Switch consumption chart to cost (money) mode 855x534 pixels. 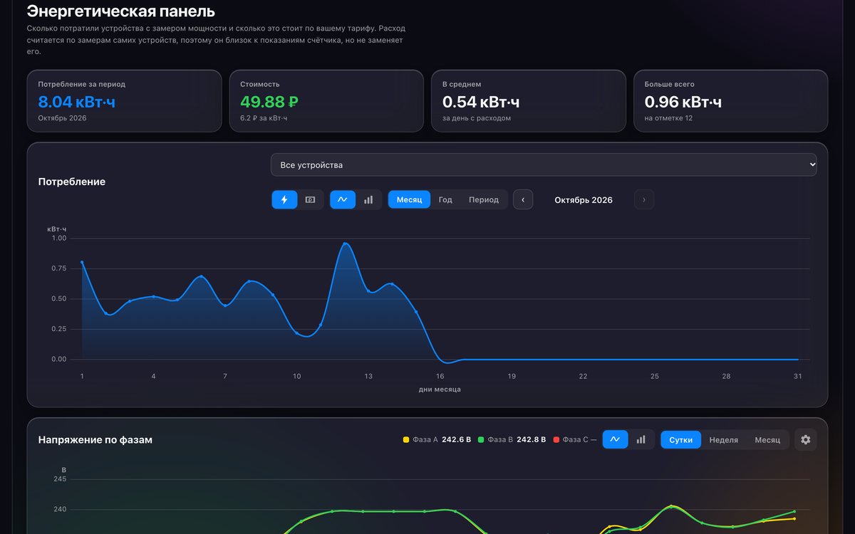pyautogui.click(x=310, y=199)
